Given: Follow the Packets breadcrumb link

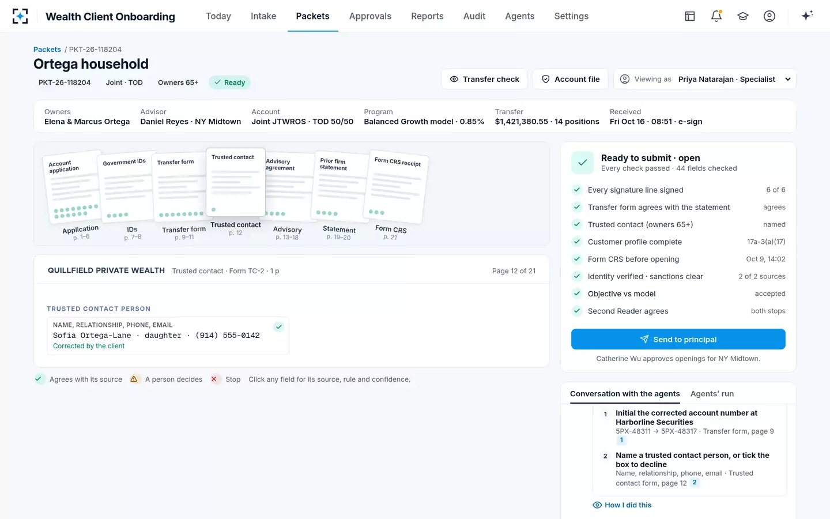Looking at the screenshot, I should [47, 50].
